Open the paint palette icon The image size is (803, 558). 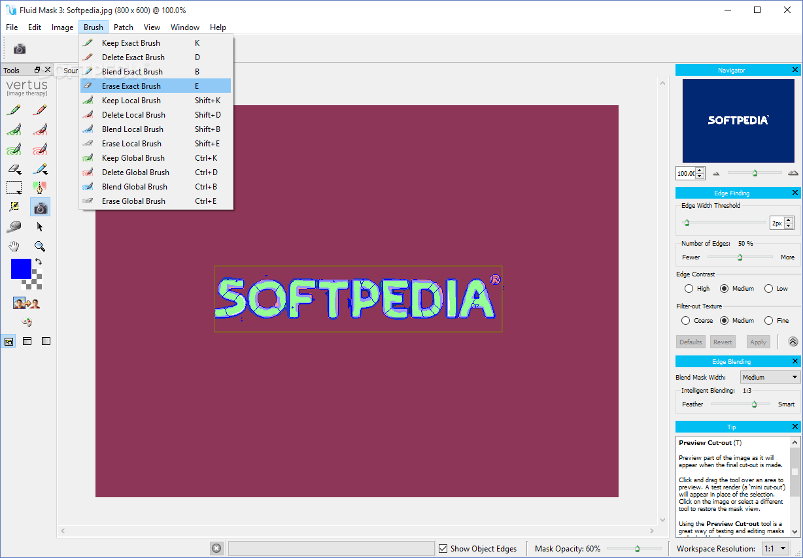point(27,321)
